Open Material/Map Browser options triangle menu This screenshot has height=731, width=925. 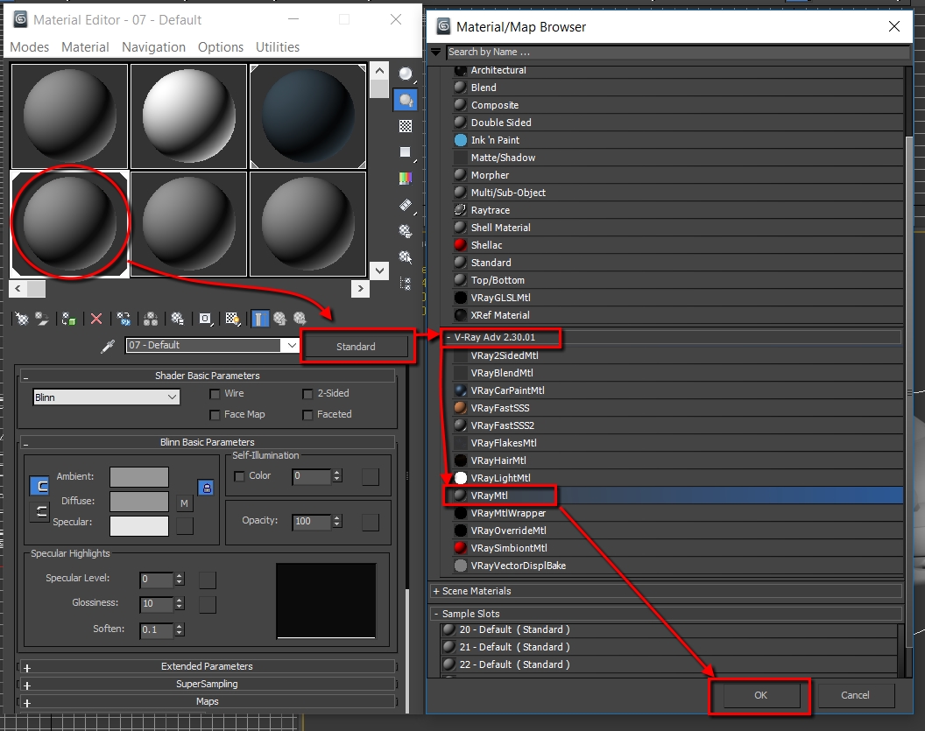coord(436,52)
